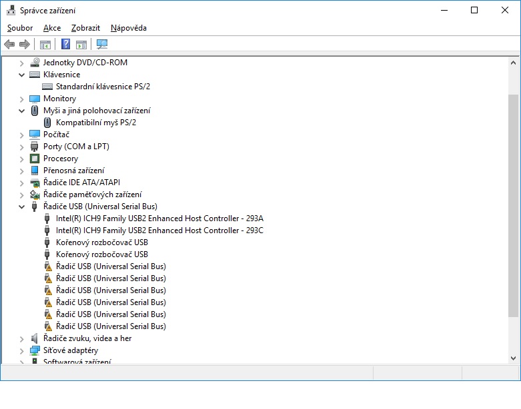Image resolution: width=521 pixels, height=409 pixels.
Task: Expand the Přenosná zařízení node
Action: [x=21, y=171]
